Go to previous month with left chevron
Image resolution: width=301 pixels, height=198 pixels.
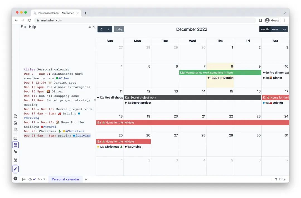click(101, 29)
